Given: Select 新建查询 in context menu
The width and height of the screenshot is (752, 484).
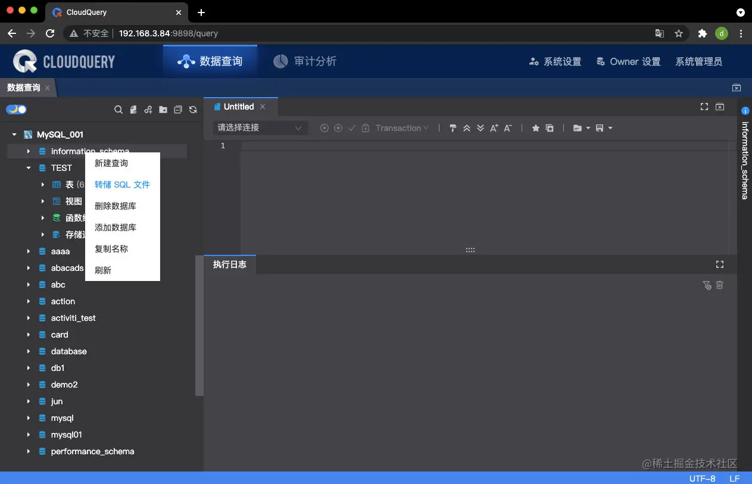Looking at the screenshot, I should click(x=123, y=163).
